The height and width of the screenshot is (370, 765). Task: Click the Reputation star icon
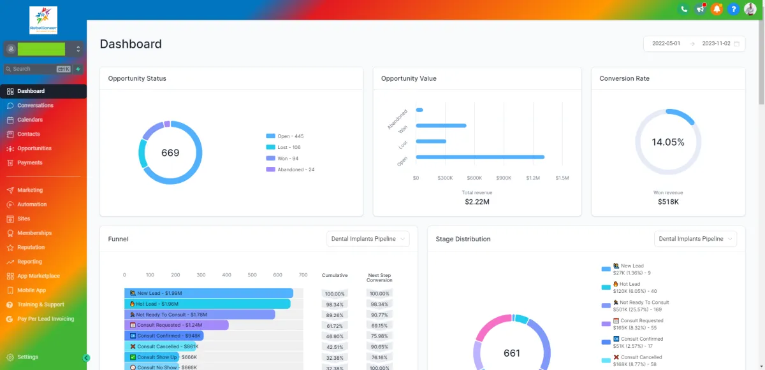pos(10,248)
